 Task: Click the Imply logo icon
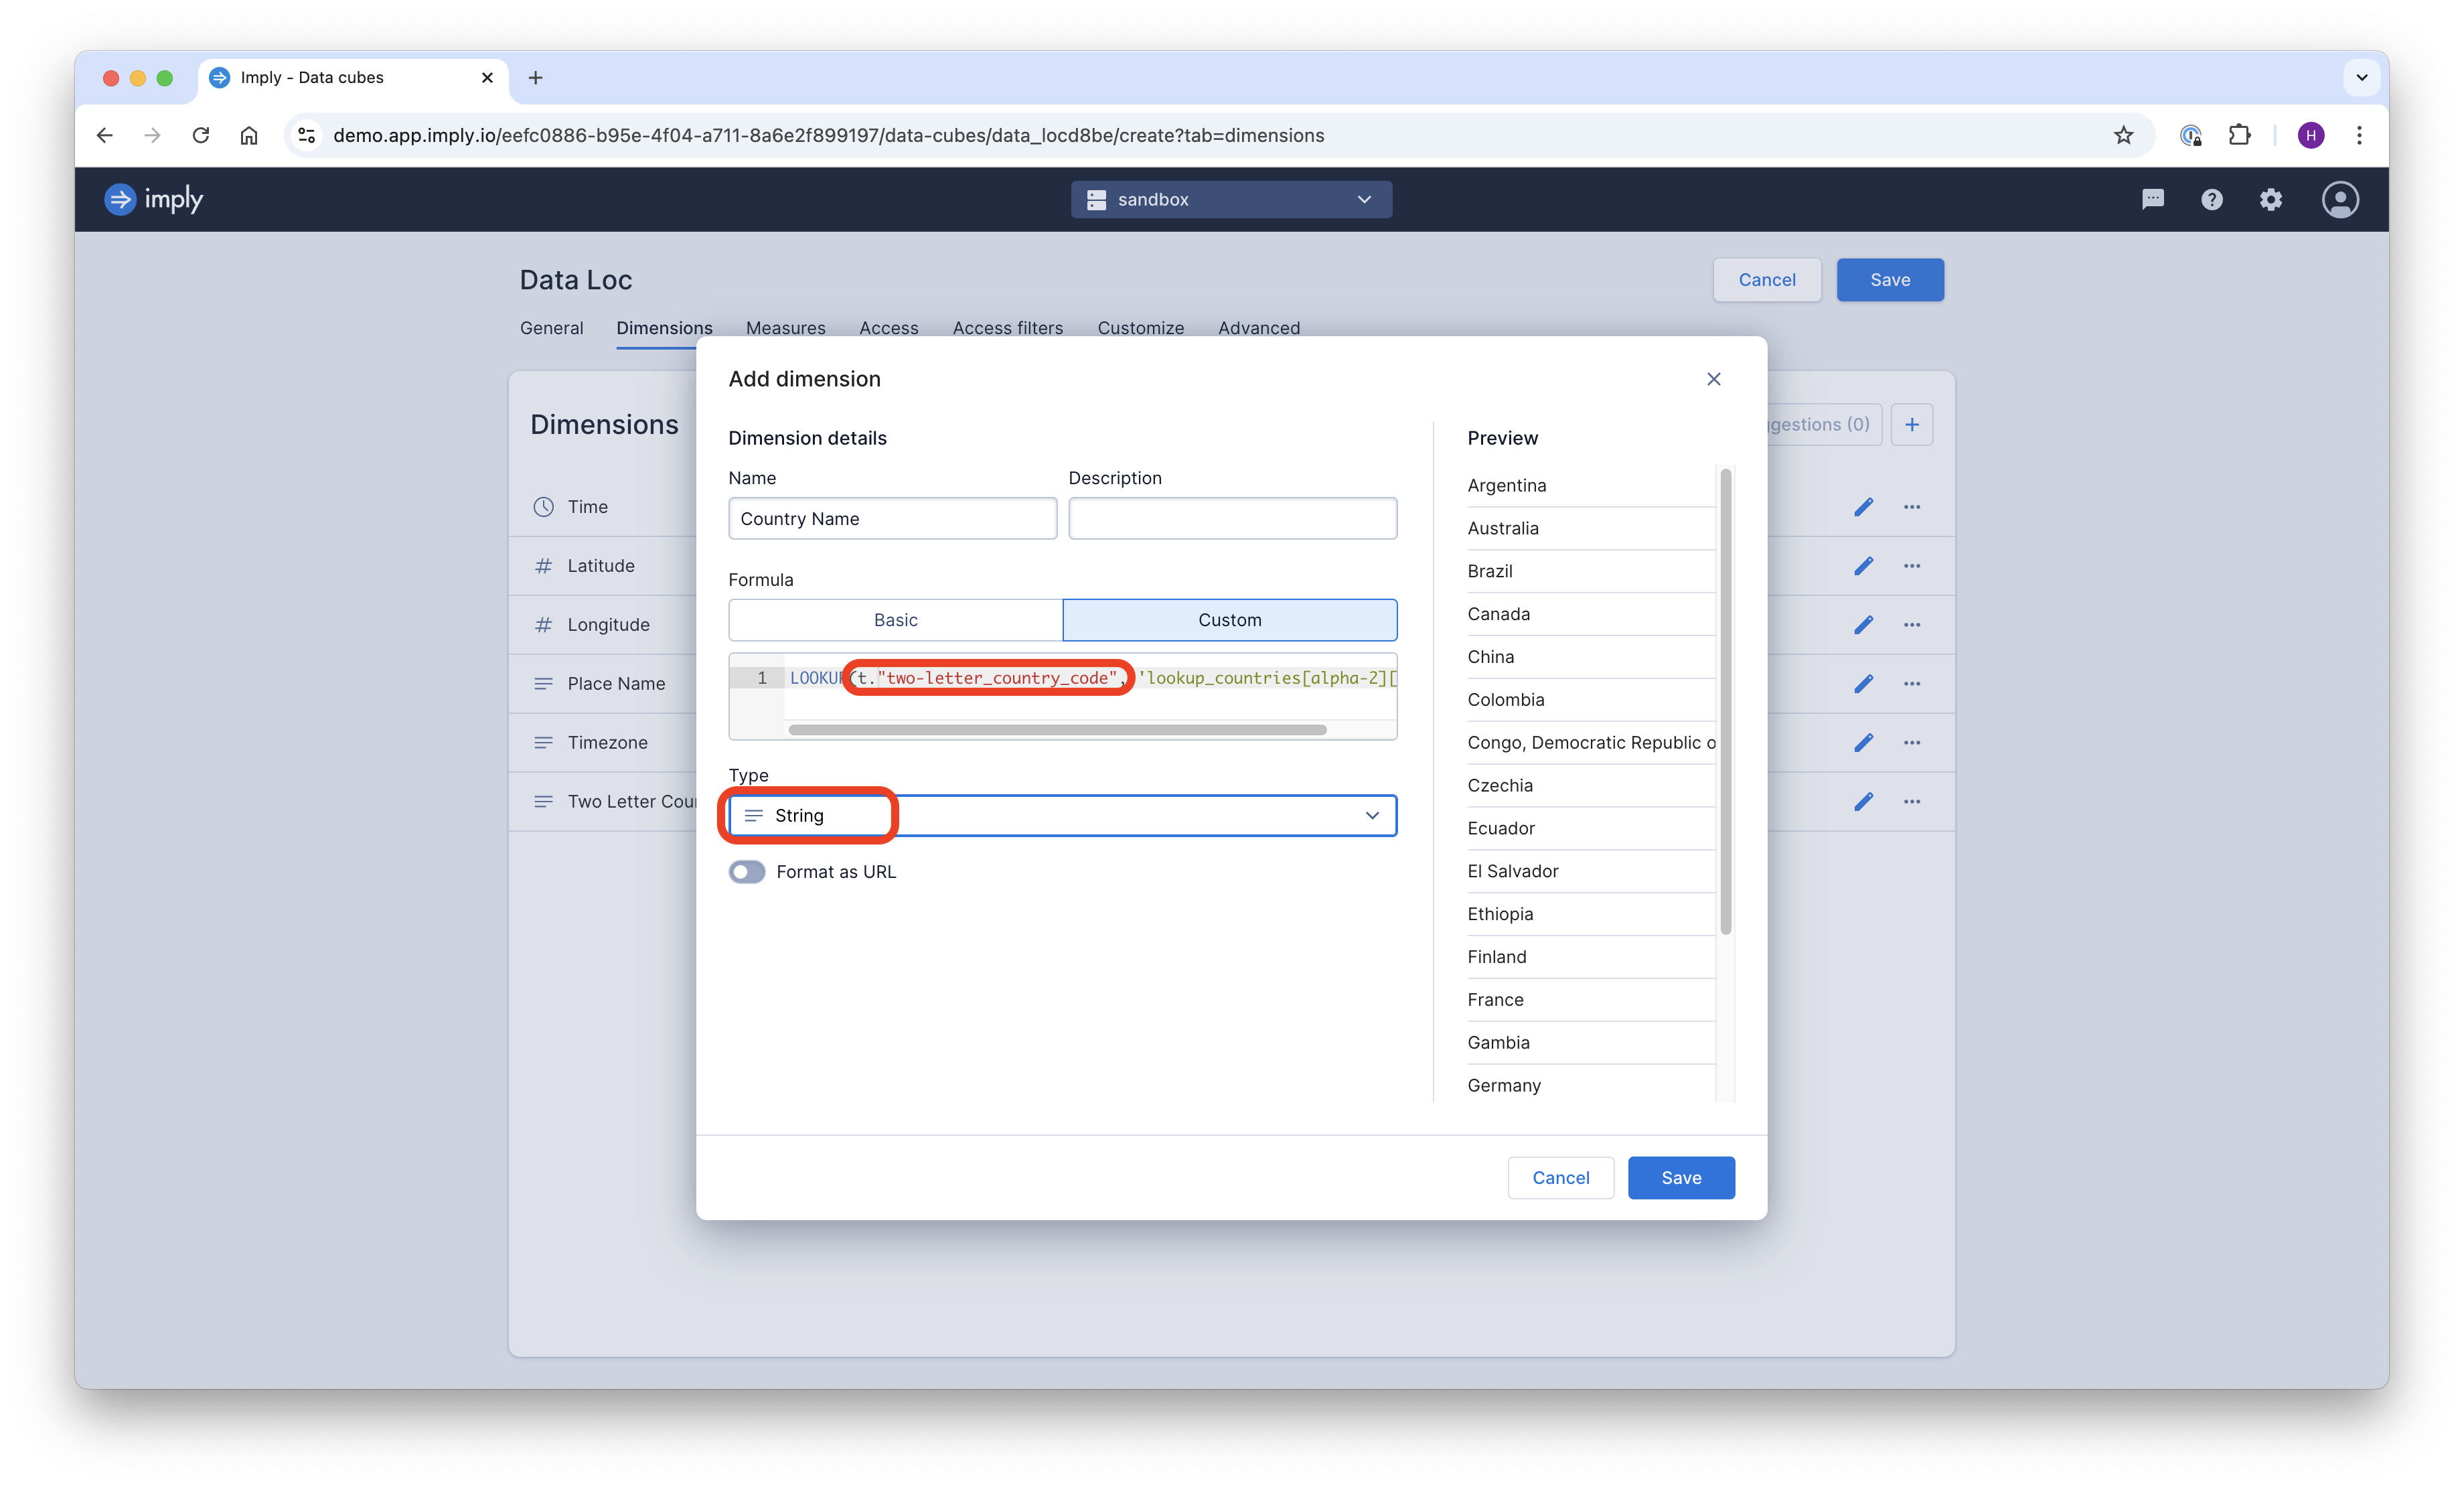pos(120,199)
